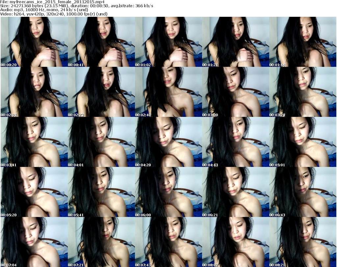This screenshot has height=267, width=337.
Task: Select the frame labeled 00:07:43
Action: (x=168, y=242)
